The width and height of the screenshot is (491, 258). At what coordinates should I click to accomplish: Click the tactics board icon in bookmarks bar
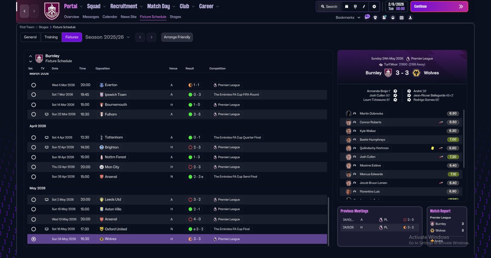coord(384,17)
